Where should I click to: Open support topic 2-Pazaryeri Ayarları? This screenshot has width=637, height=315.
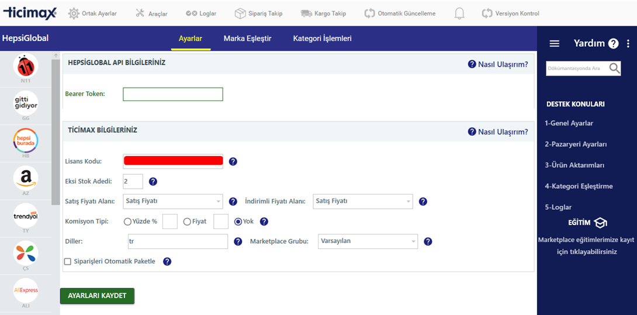[x=576, y=144]
